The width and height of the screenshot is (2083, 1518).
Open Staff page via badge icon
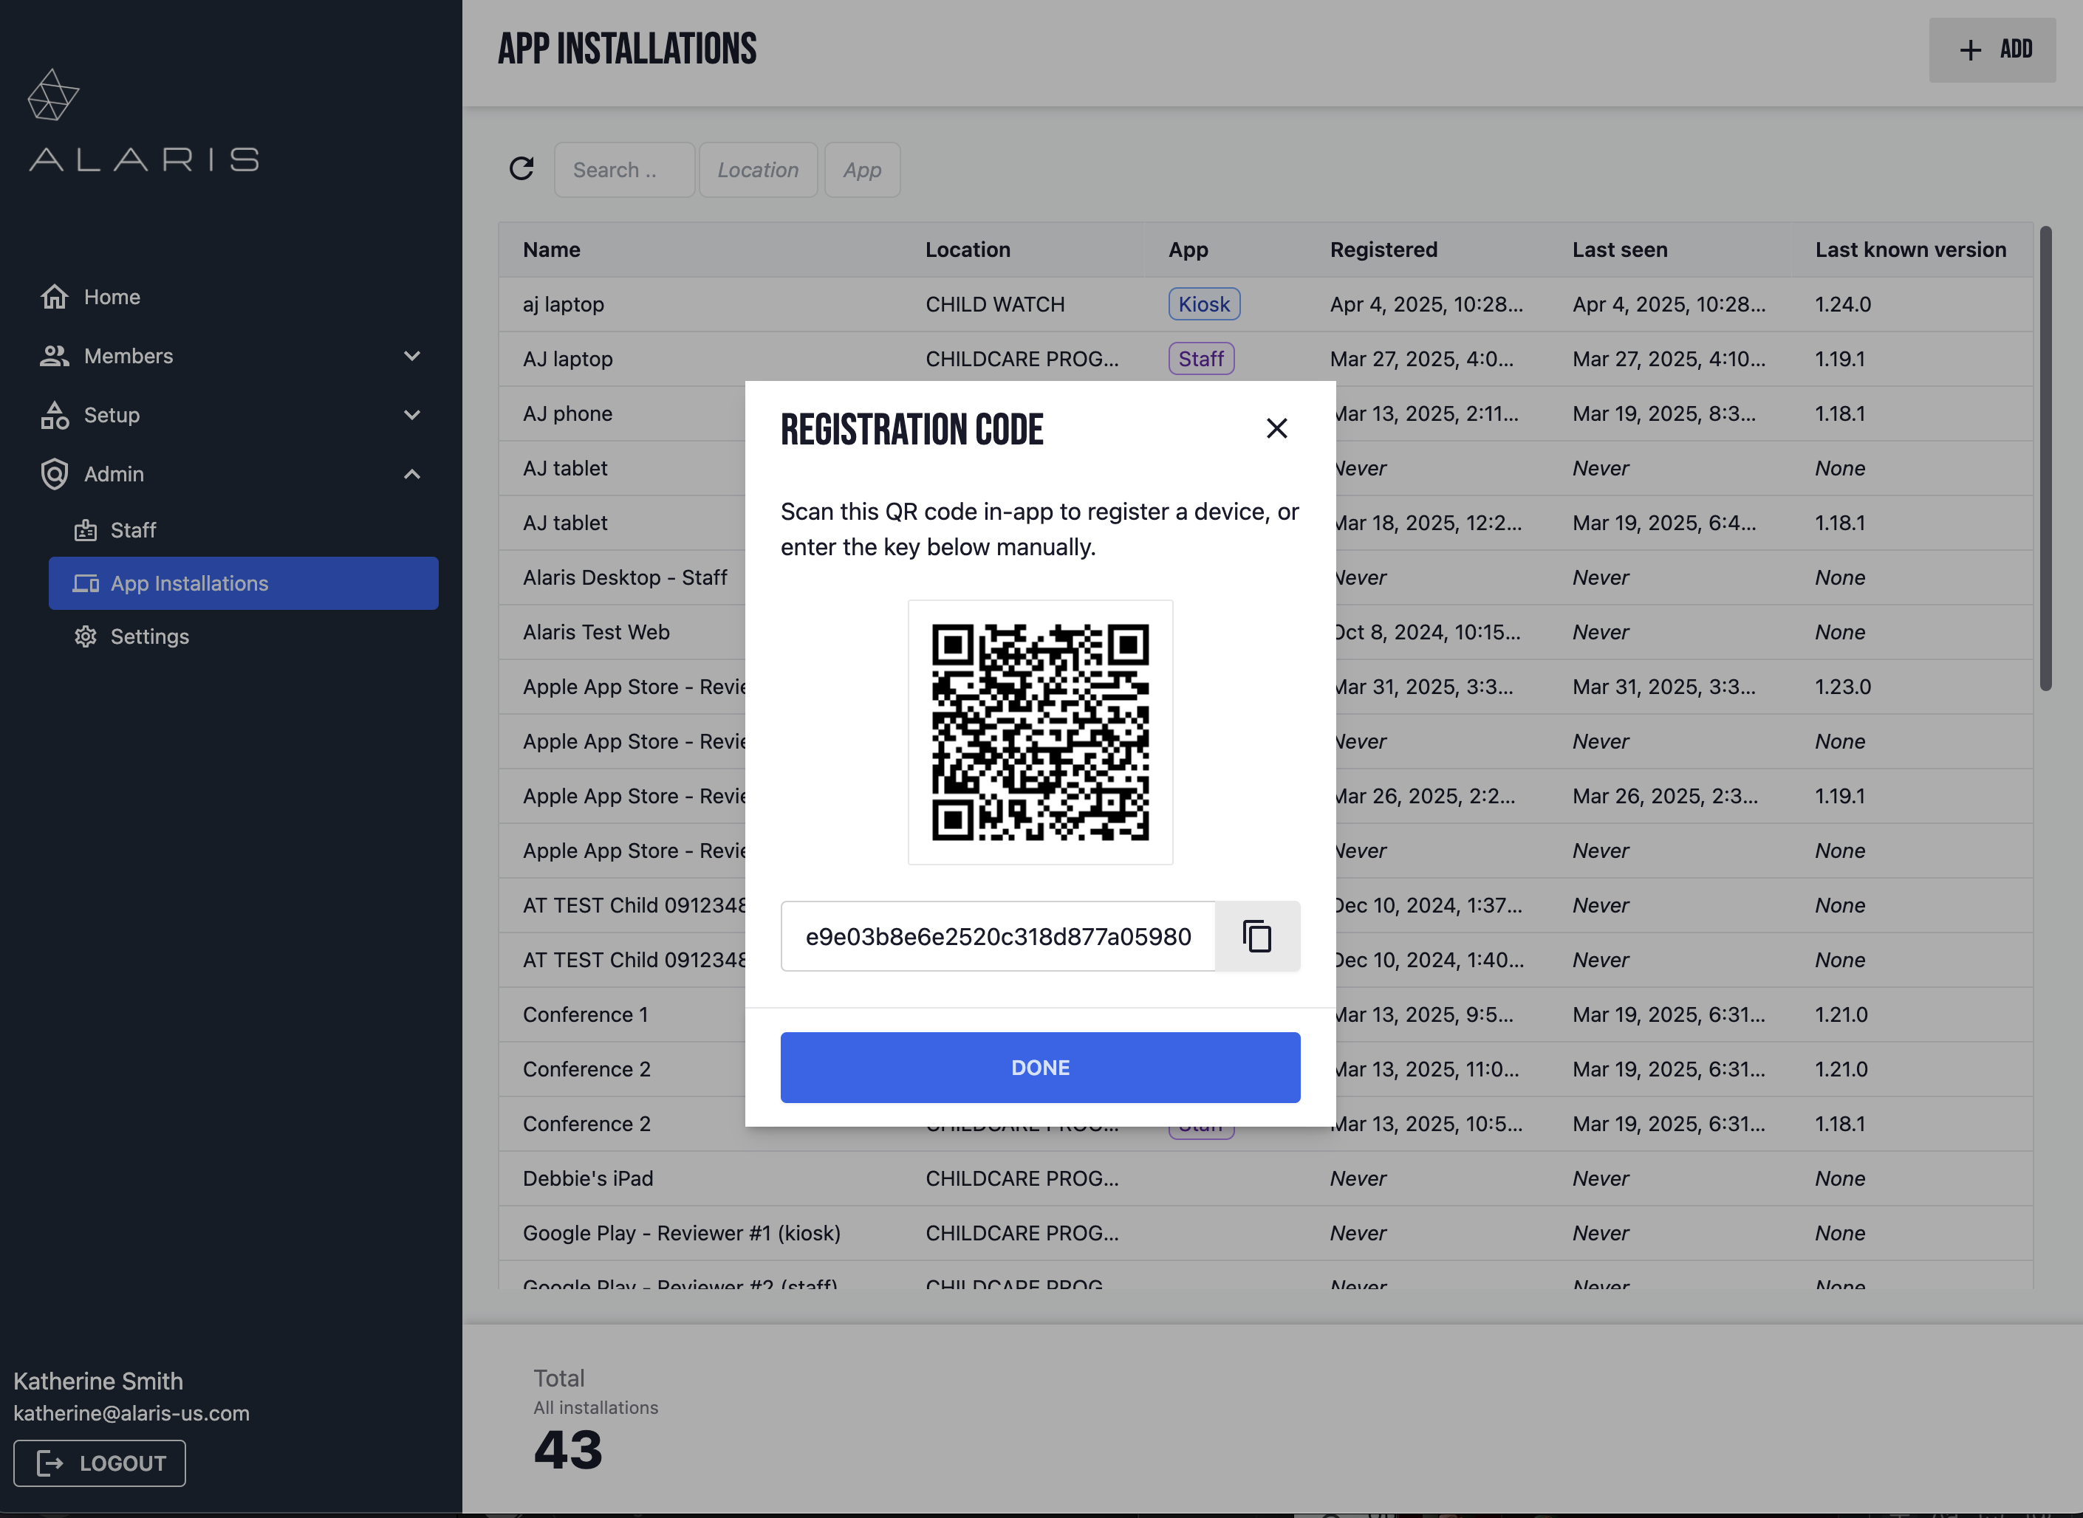(86, 530)
